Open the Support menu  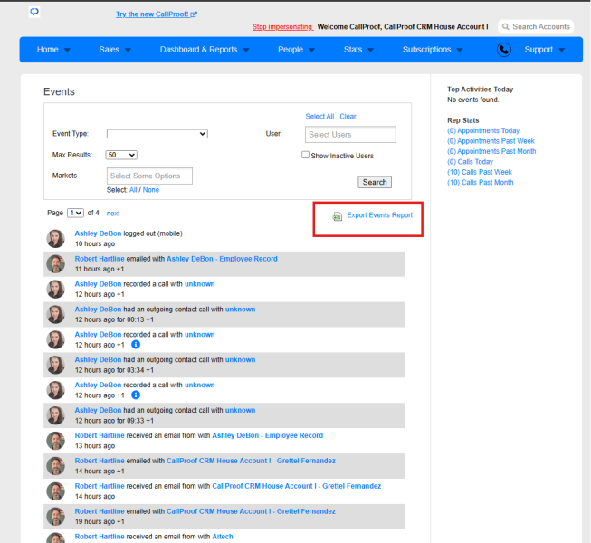point(539,50)
